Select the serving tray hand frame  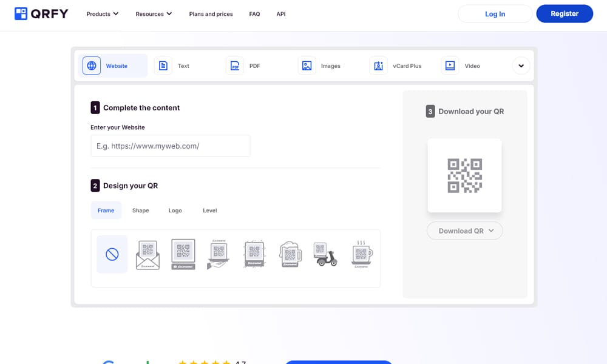[219, 254]
